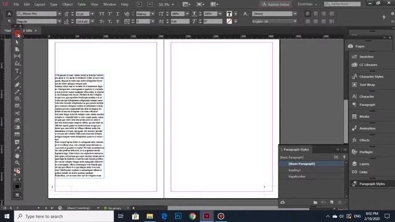The image size is (395, 222).
Task: Click Create new paragraph style icon
Action: [332, 202]
